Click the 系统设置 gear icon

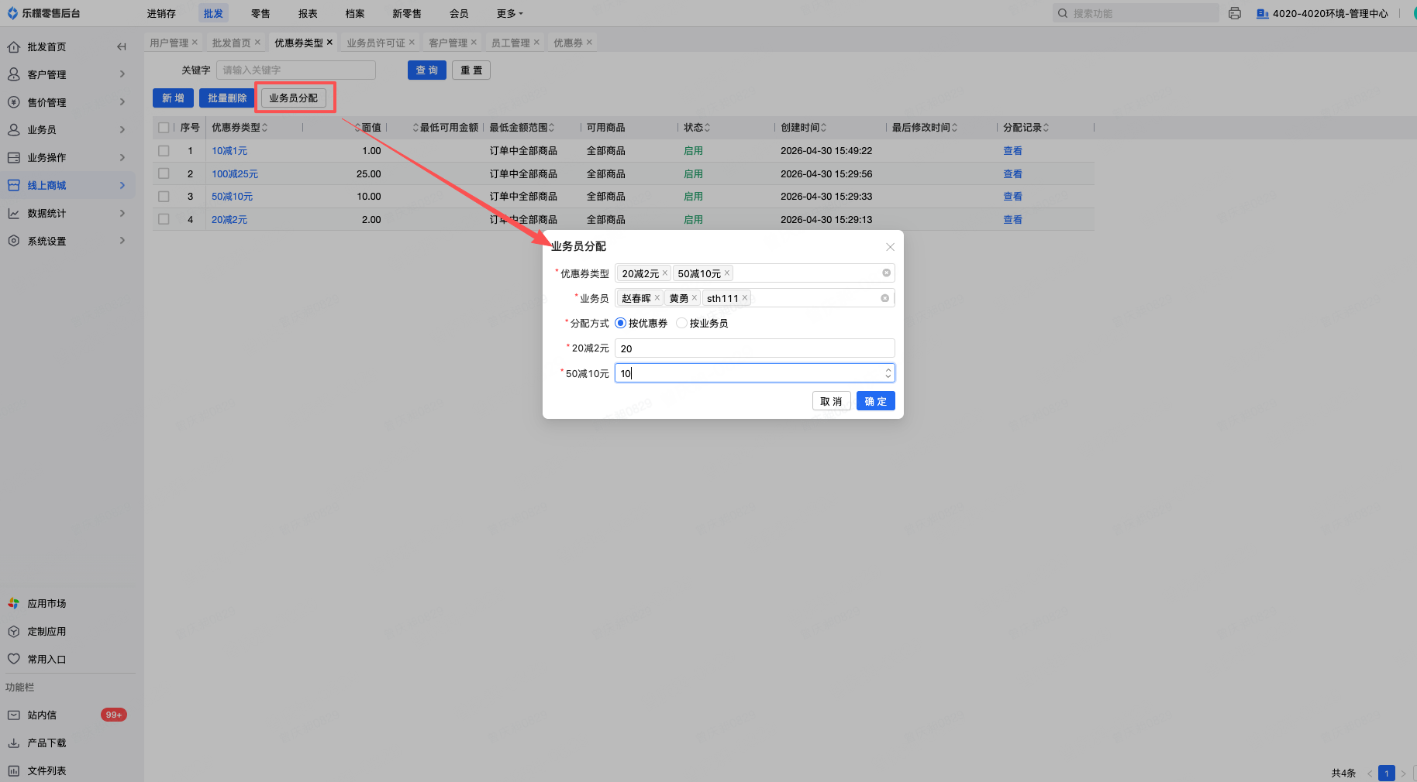(x=13, y=242)
